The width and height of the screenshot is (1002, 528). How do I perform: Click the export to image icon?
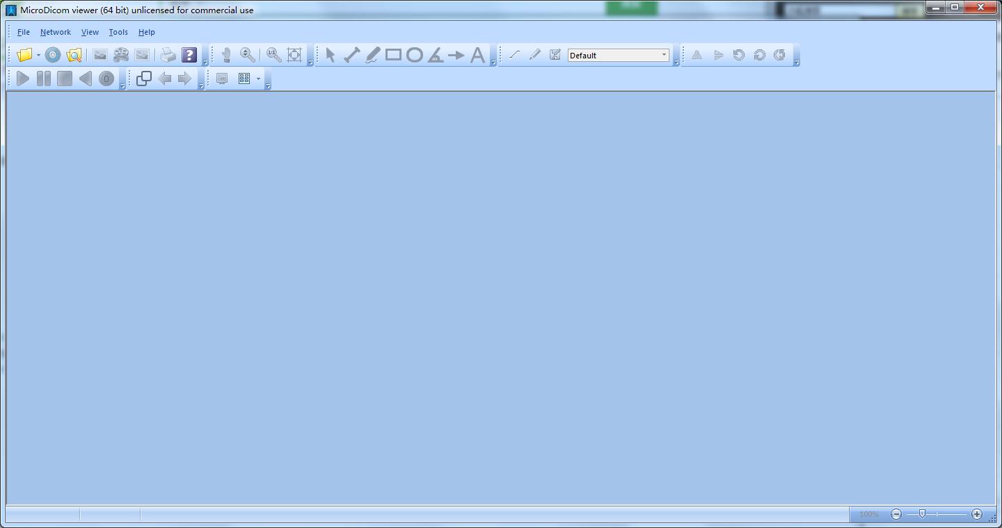click(x=100, y=55)
